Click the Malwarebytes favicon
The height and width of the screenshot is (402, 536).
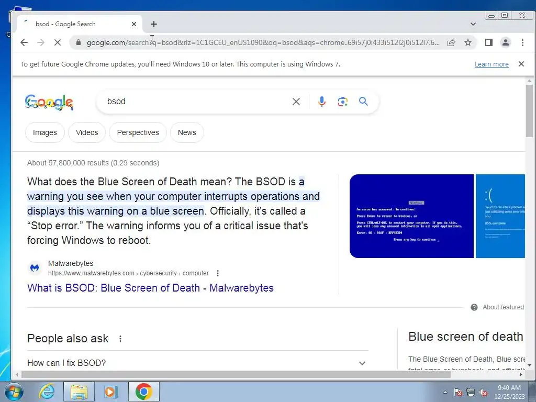click(x=35, y=268)
